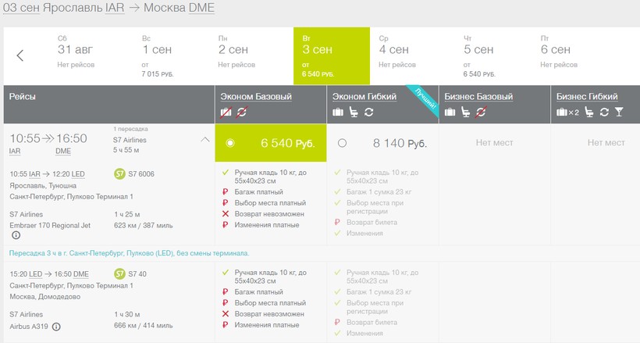The width and height of the screenshot is (640, 343).
Task: Open the Эконом Базовый fare link
Action: (x=256, y=96)
